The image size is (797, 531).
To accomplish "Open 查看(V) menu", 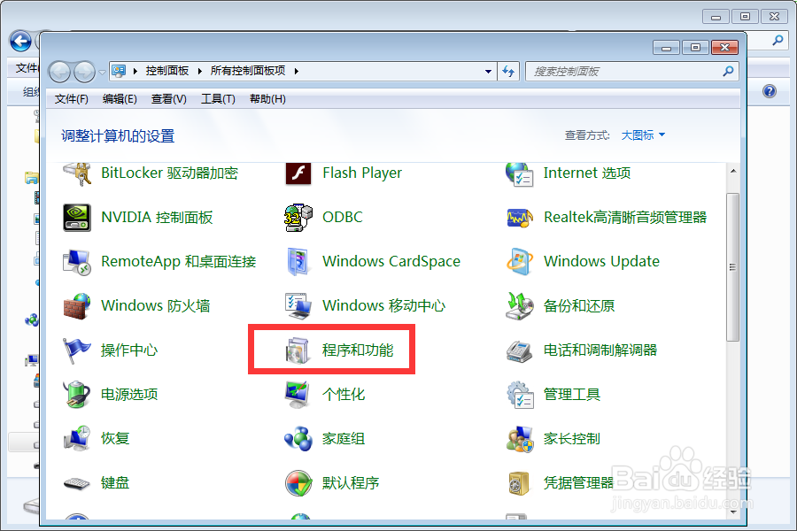I will 169,99.
